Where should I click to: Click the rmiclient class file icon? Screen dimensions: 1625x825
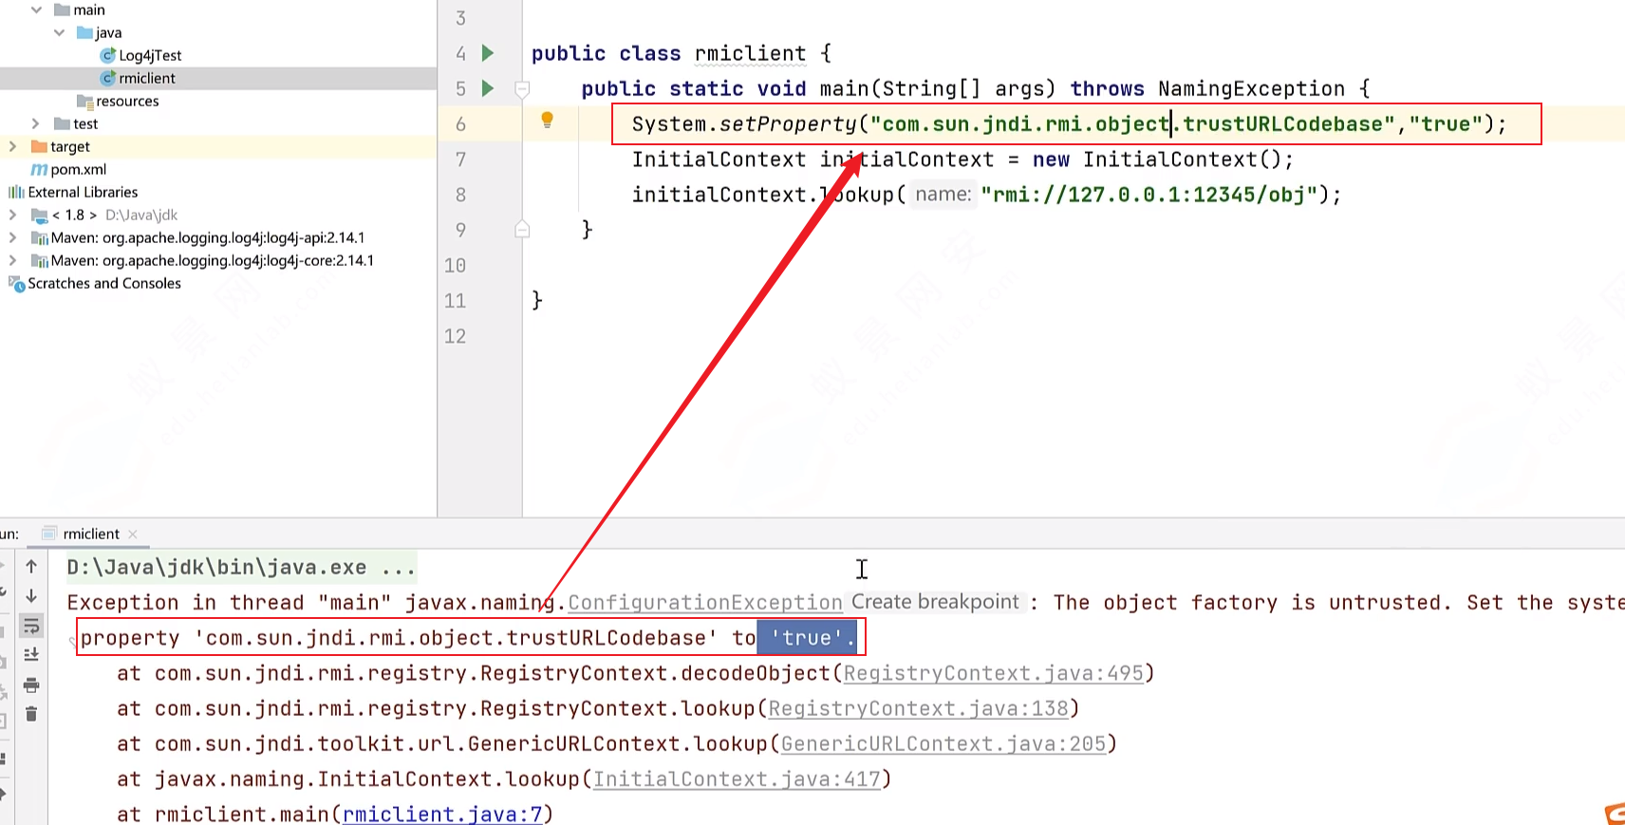108,78
